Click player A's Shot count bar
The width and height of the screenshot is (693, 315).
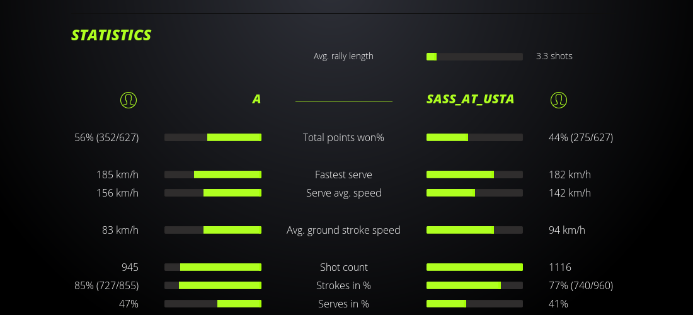pyautogui.click(x=213, y=267)
